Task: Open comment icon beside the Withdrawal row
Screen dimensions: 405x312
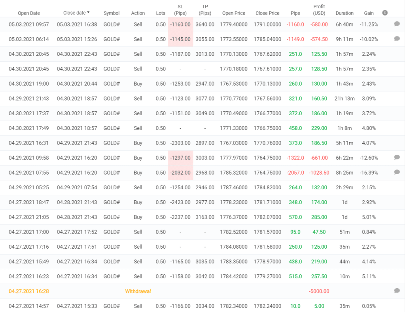Action: (x=397, y=291)
